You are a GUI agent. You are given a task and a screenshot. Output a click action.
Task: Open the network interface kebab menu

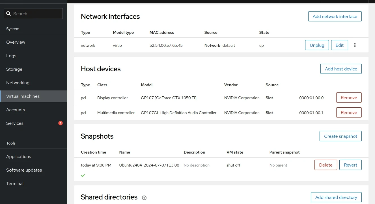pyautogui.click(x=355, y=45)
